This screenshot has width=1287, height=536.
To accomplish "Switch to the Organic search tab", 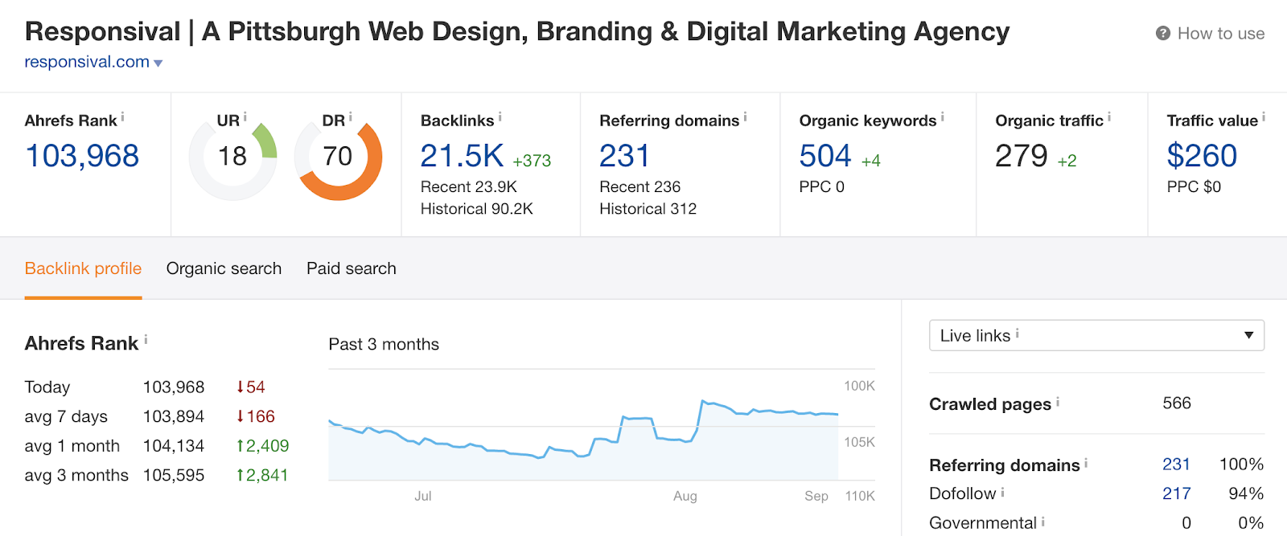I will point(224,268).
